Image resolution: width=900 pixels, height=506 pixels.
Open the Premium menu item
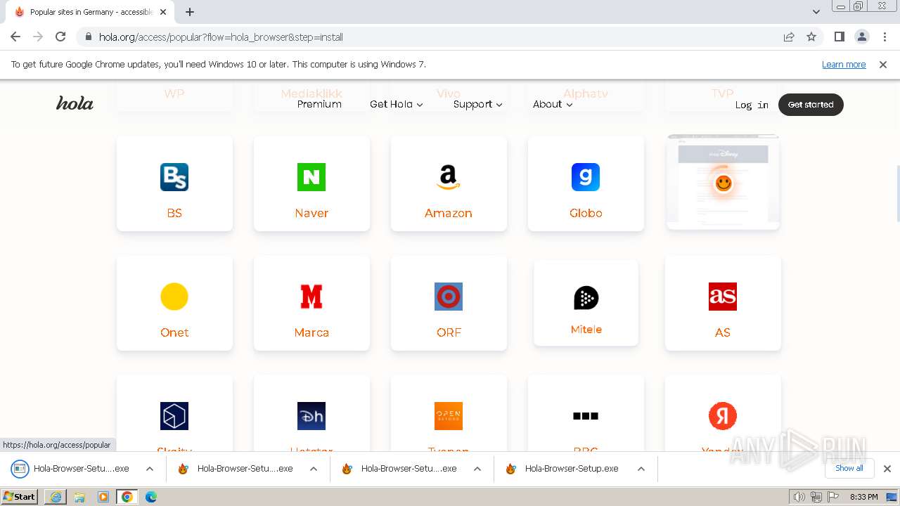[319, 104]
